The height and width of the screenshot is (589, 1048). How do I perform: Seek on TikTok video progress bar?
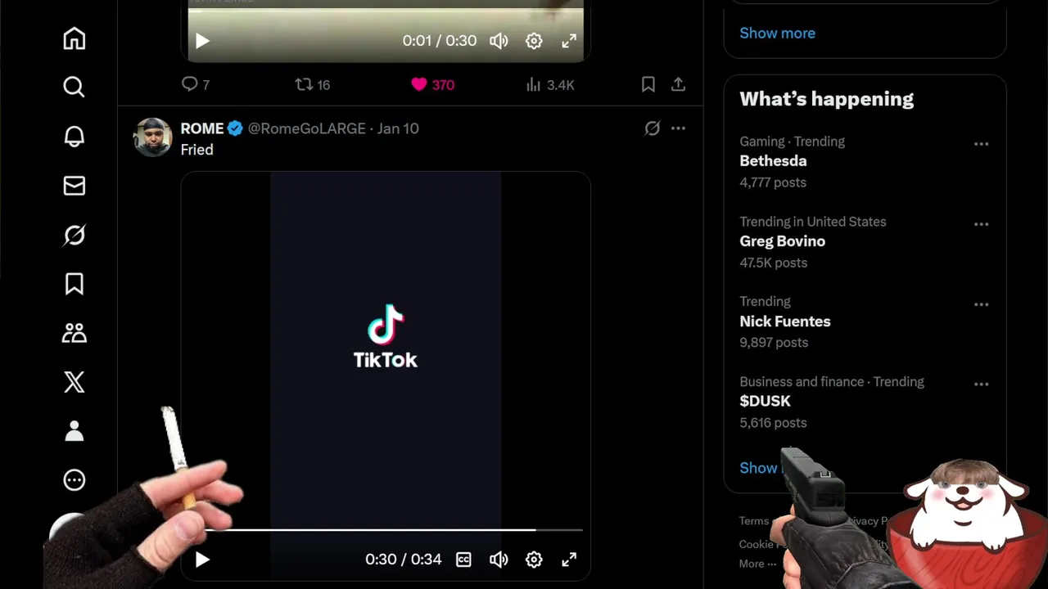coord(385,530)
